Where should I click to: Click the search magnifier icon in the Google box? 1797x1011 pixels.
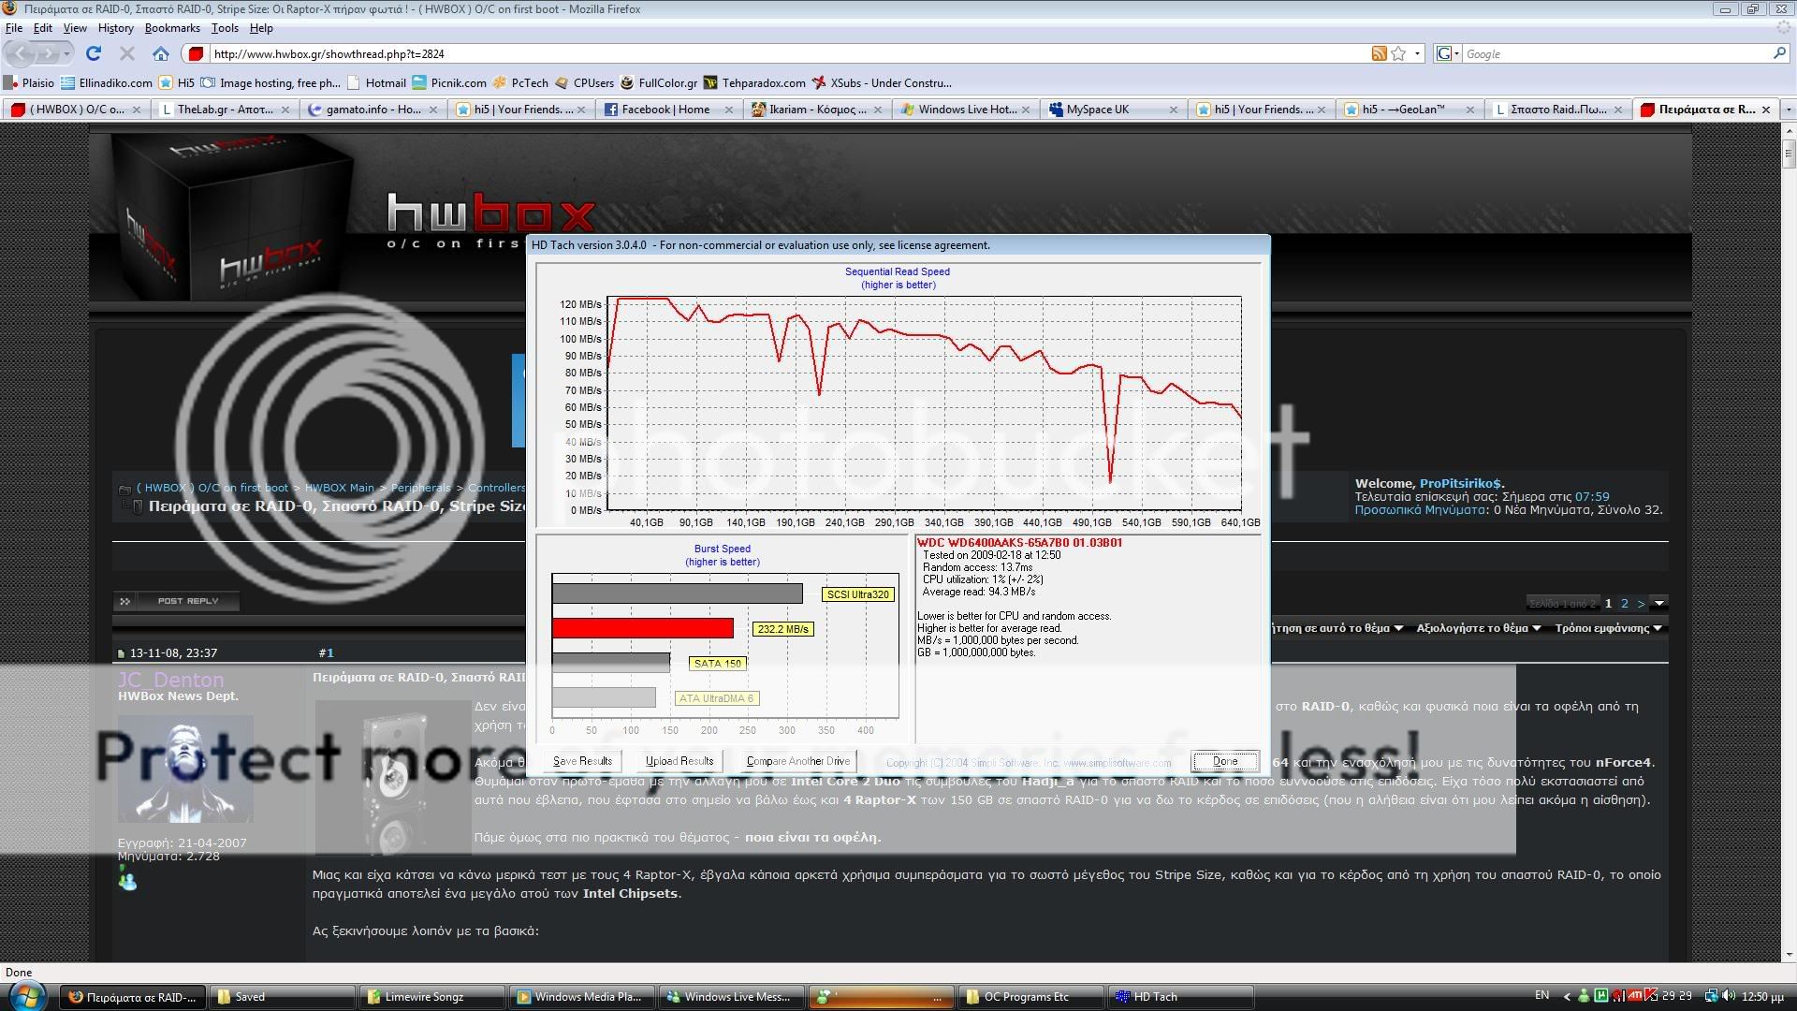[x=1779, y=53]
